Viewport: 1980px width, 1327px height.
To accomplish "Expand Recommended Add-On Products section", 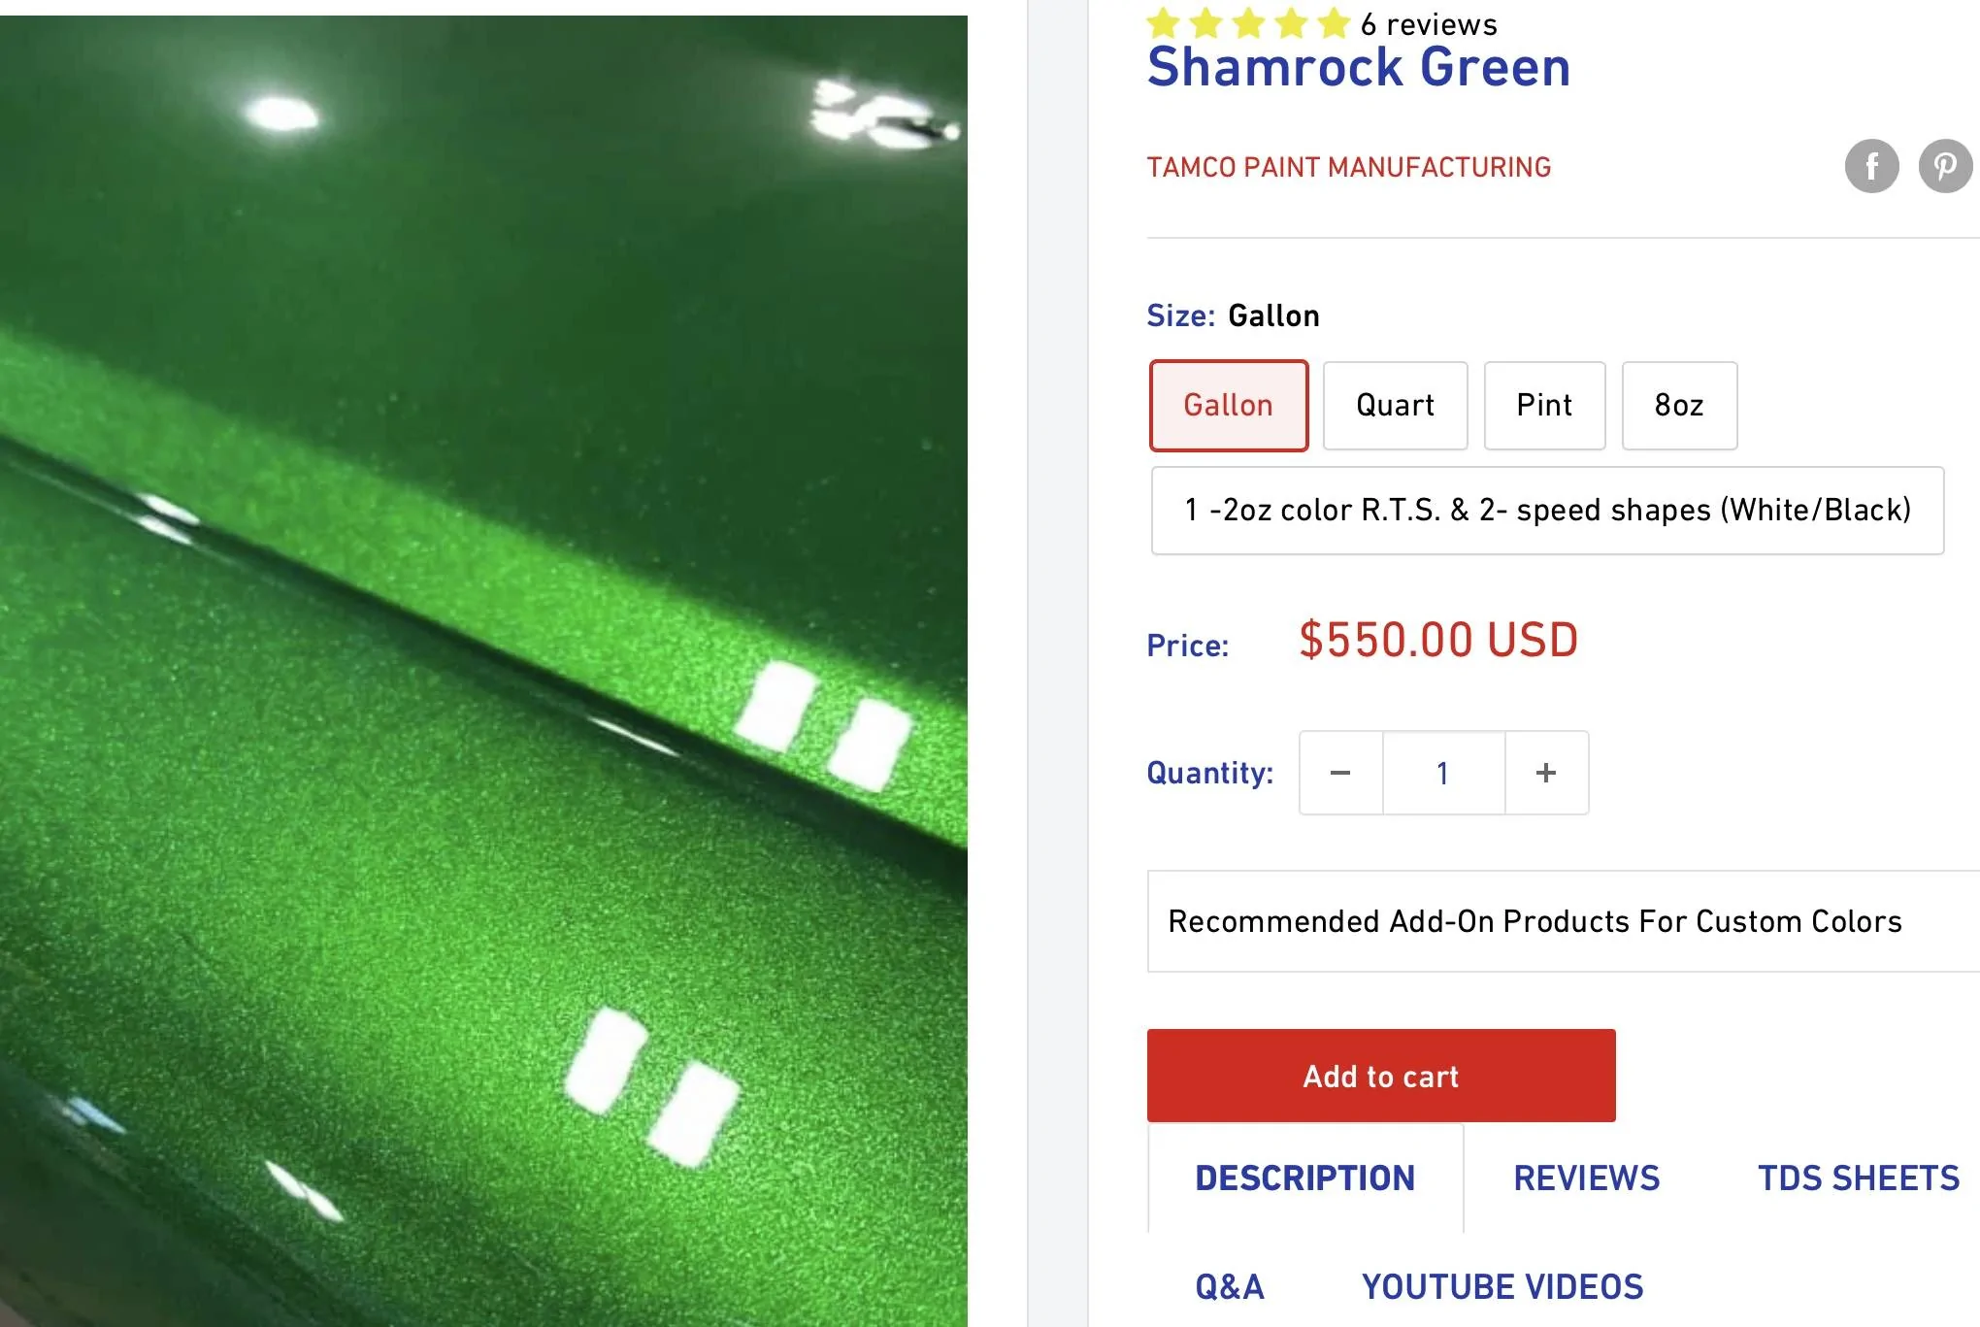I will point(1564,921).
